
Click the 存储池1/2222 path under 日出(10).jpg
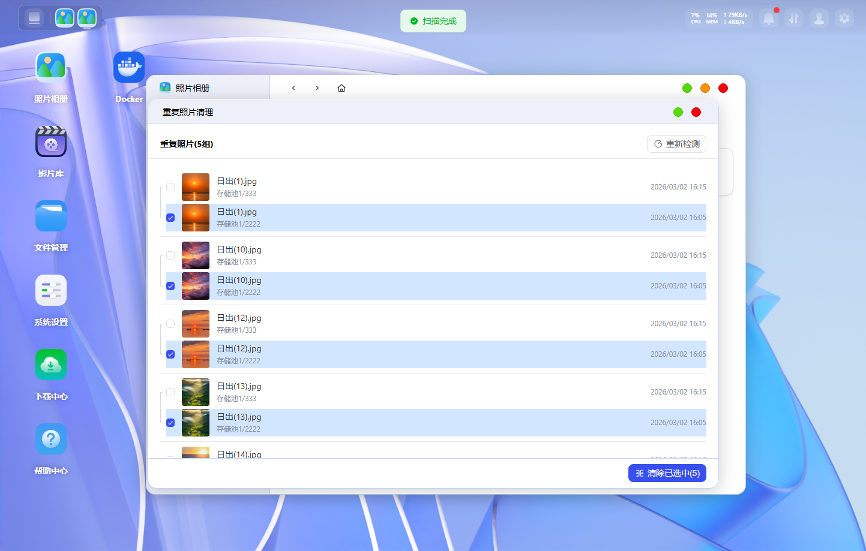[x=238, y=293]
